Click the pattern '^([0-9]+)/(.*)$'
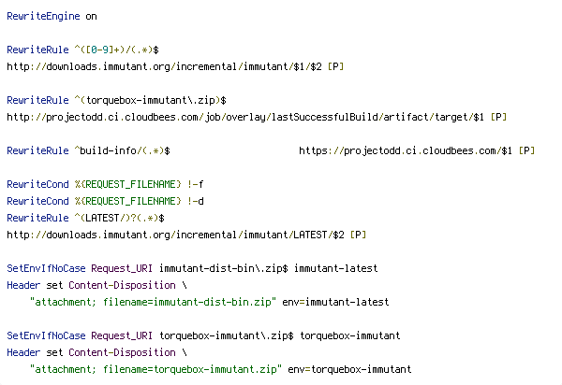The width and height of the screenshot is (562, 385). coord(116,50)
